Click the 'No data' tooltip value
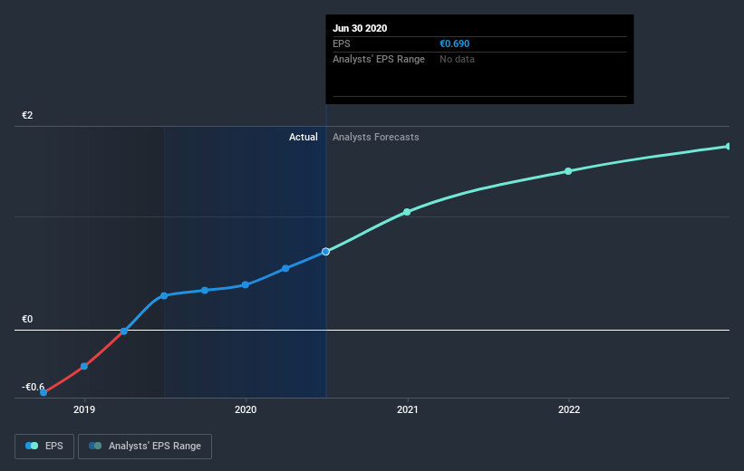The image size is (744, 471). 457,59
